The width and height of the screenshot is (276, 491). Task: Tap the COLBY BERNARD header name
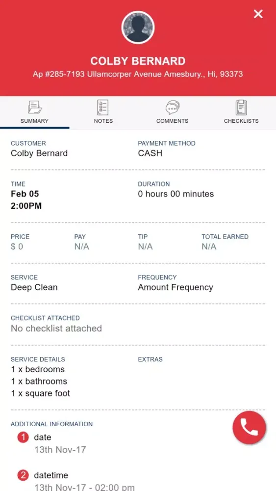[x=138, y=61]
